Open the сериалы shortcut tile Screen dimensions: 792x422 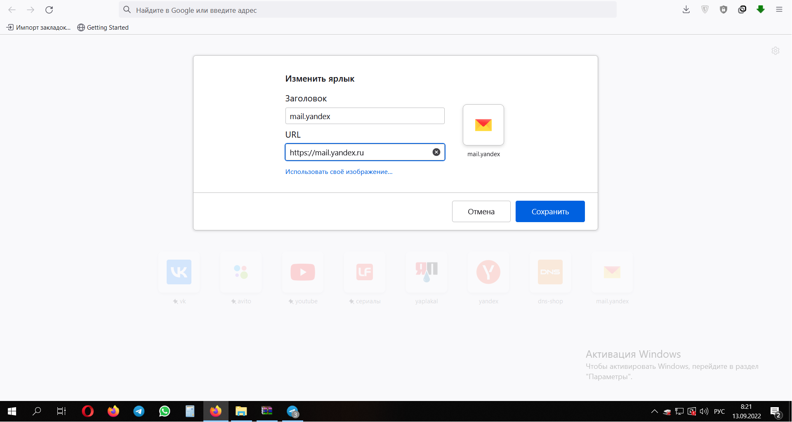click(365, 272)
